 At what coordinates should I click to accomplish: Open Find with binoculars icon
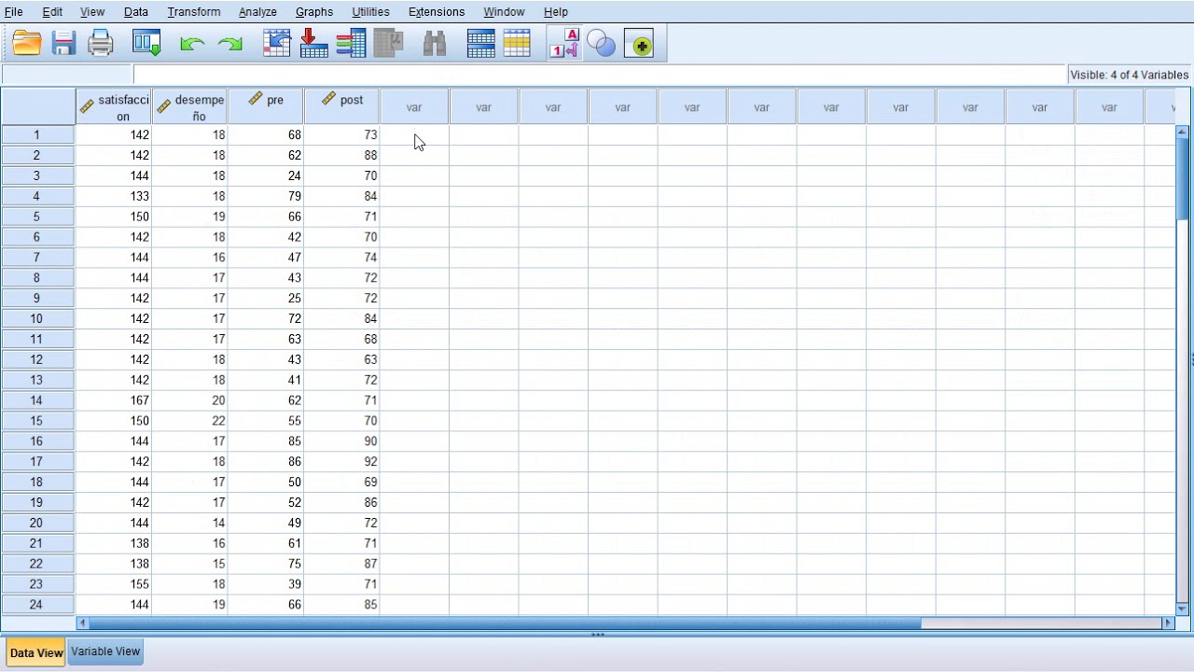coord(435,43)
